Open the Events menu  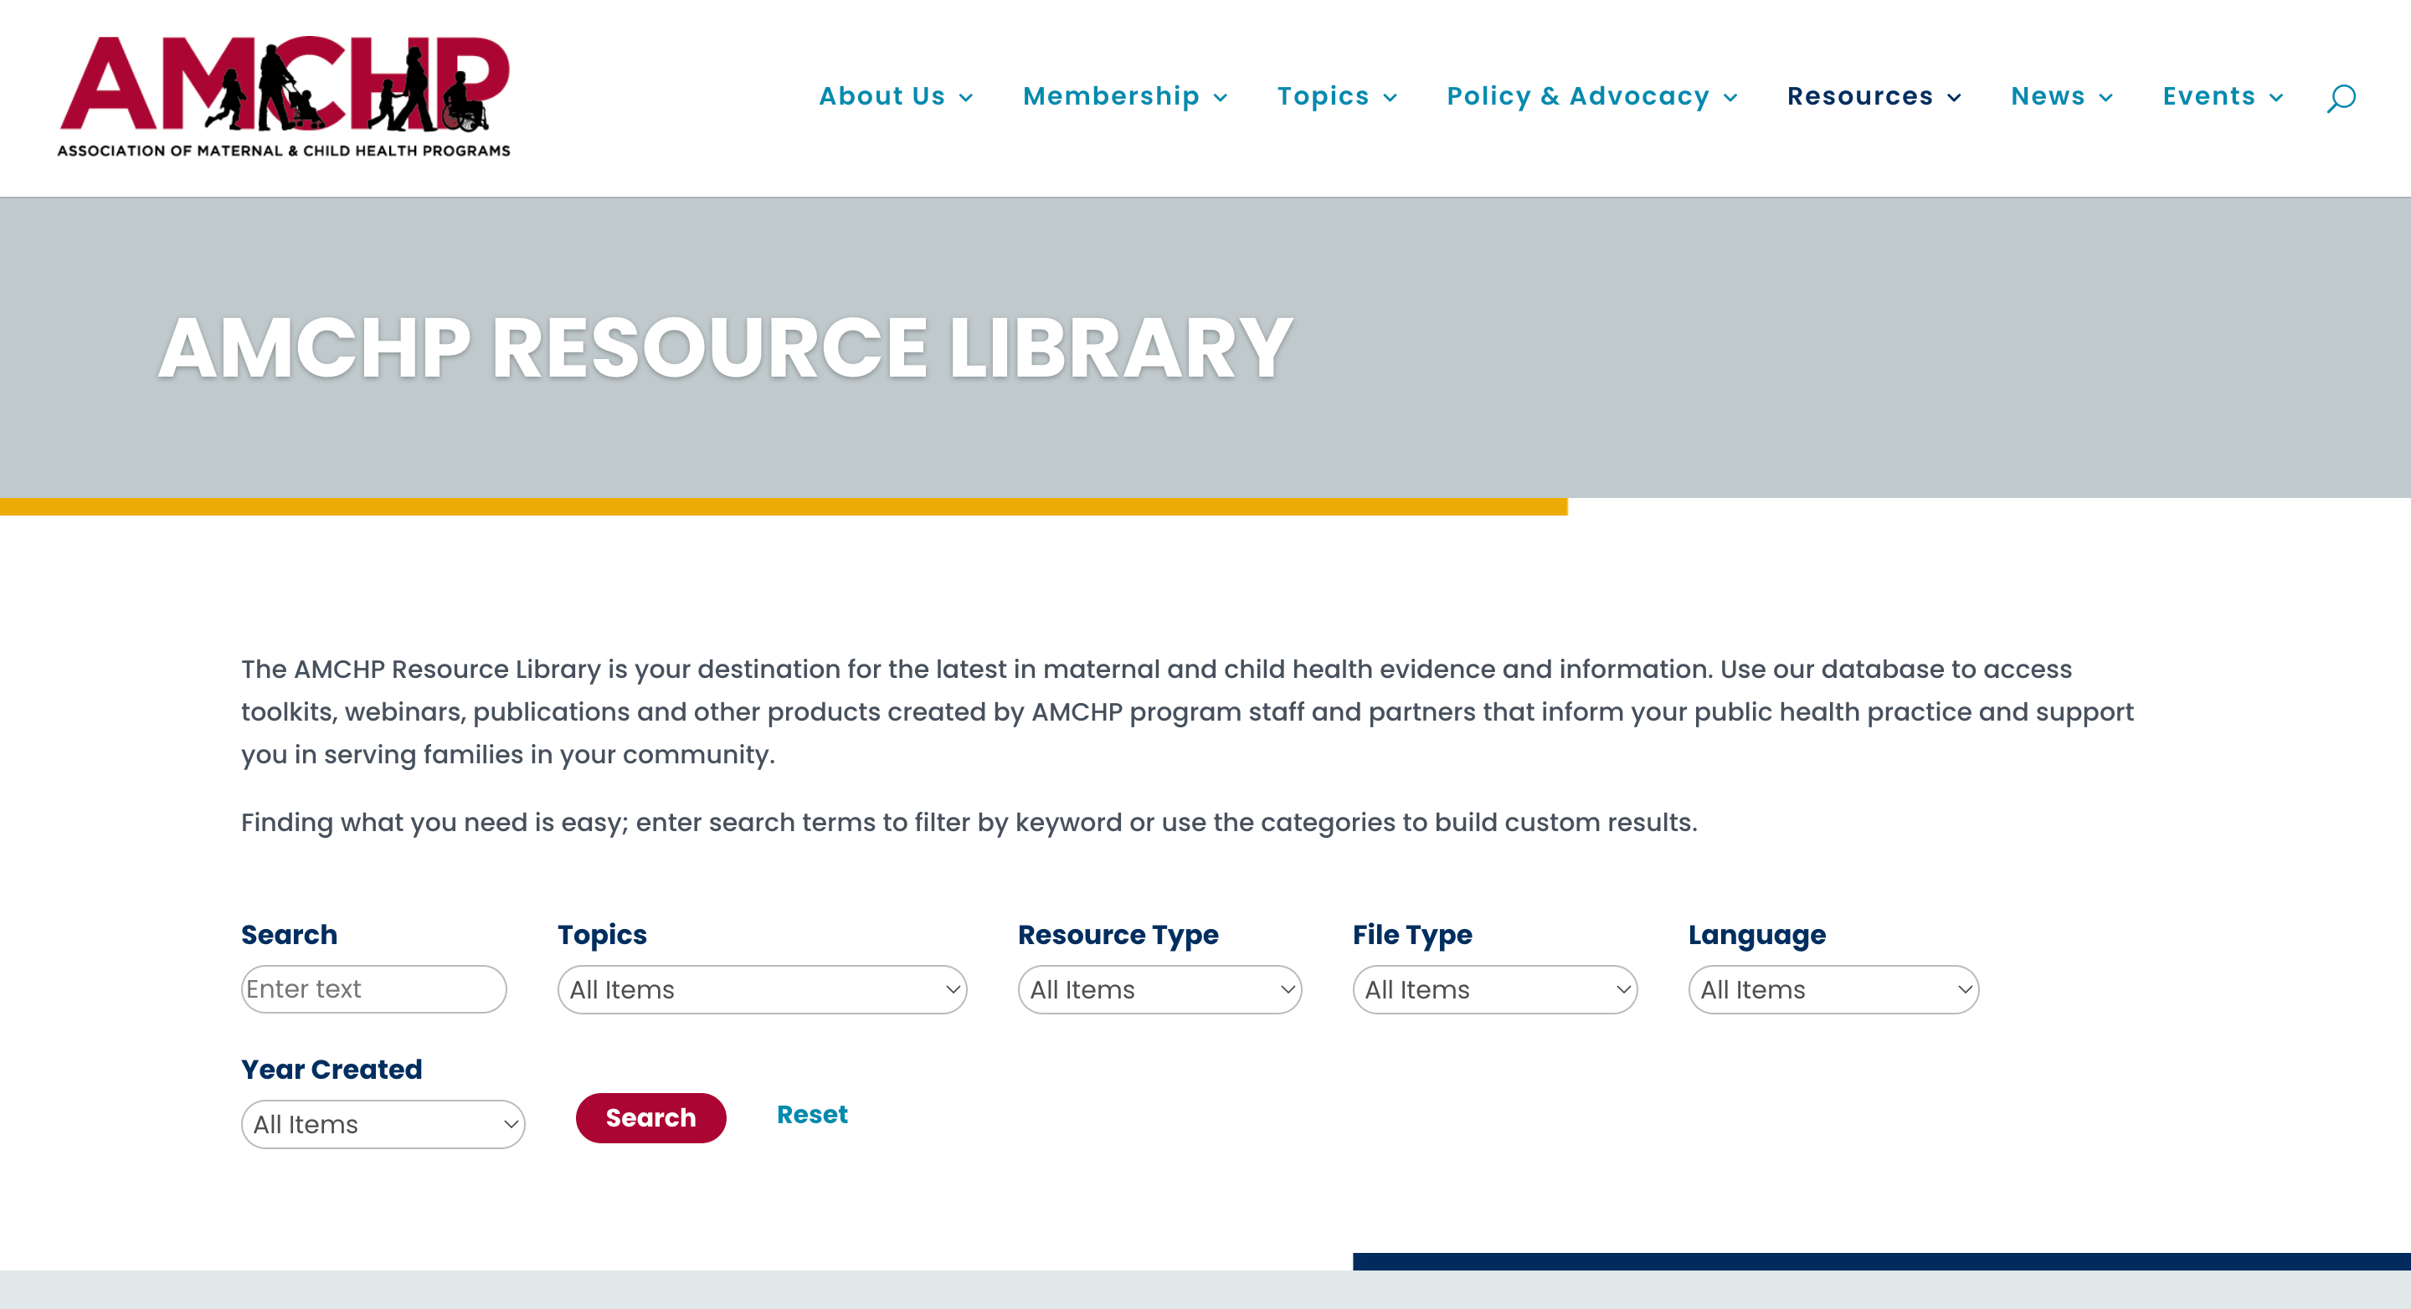(2222, 96)
